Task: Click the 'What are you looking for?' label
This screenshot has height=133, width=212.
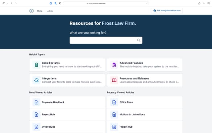Action: pos(88,33)
